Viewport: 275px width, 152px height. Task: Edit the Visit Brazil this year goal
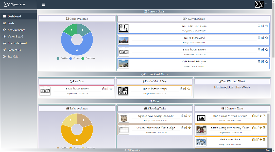pos(263,62)
